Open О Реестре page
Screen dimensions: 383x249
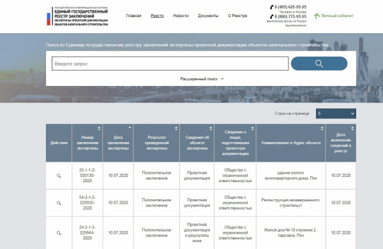coord(237,16)
